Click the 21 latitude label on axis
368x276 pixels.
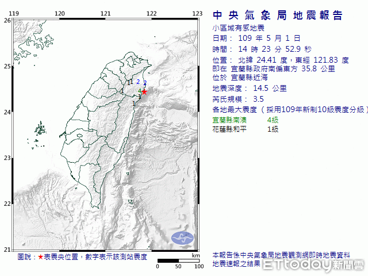tap(7, 249)
